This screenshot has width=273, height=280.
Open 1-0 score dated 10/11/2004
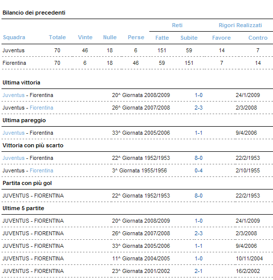click(199, 258)
